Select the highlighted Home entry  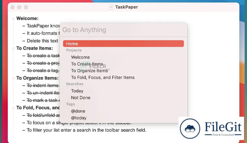tap(123, 44)
